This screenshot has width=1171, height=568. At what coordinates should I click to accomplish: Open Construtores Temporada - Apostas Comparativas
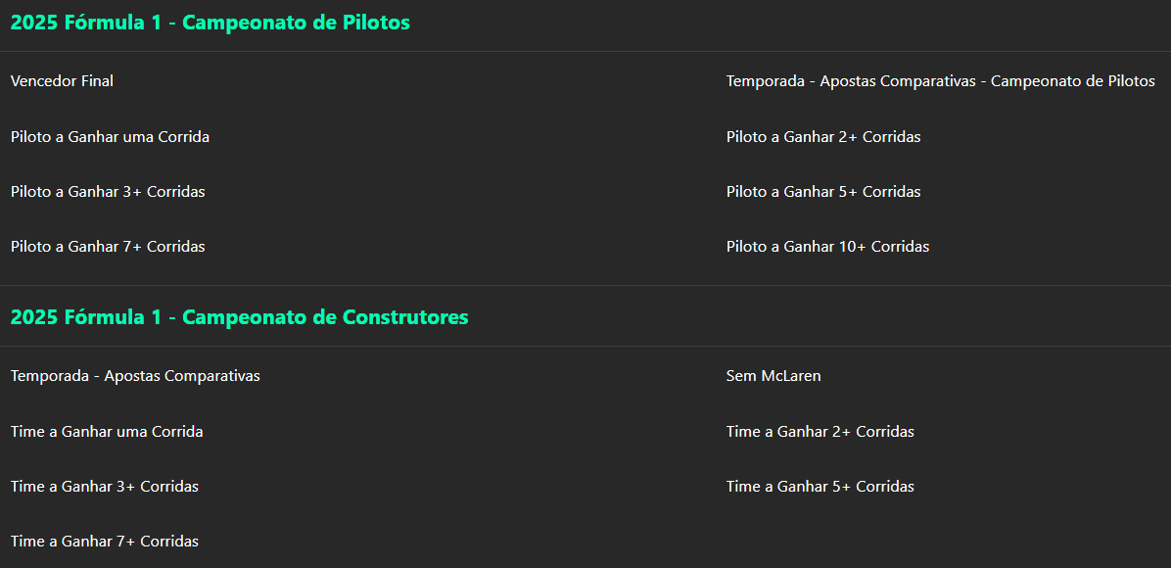[x=135, y=376]
